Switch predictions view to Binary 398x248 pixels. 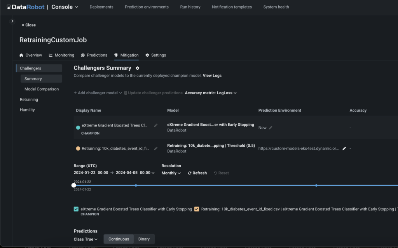pos(144,239)
